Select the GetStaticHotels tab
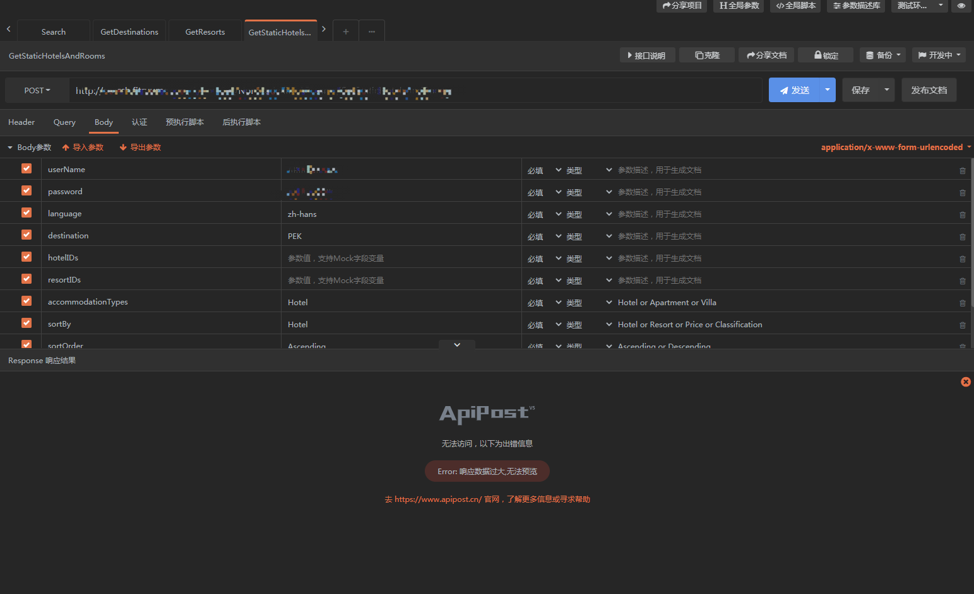Viewport: 974px width, 594px height. pyautogui.click(x=280, y=32)
